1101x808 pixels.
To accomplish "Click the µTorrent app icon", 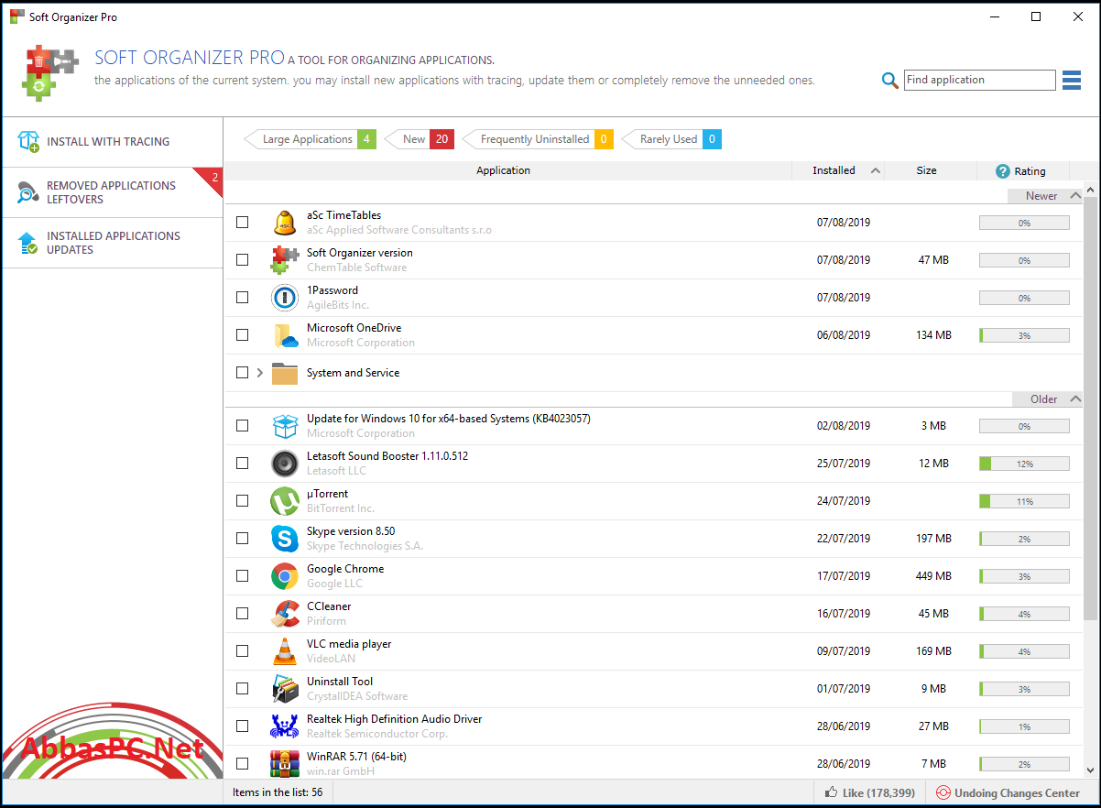I will [285, 501].
